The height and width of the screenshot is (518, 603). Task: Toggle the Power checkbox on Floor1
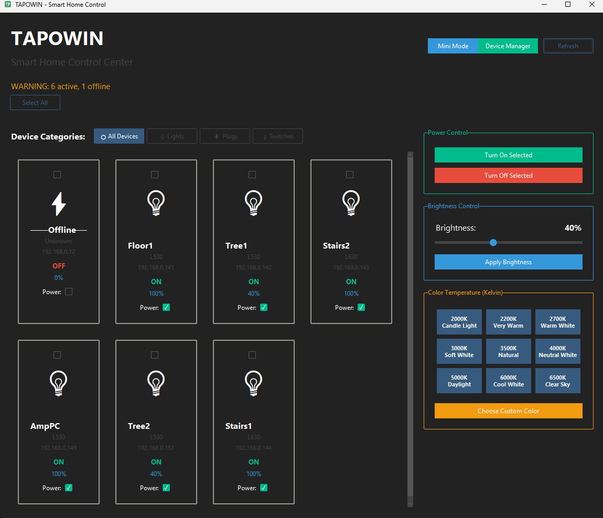(166, 307)
